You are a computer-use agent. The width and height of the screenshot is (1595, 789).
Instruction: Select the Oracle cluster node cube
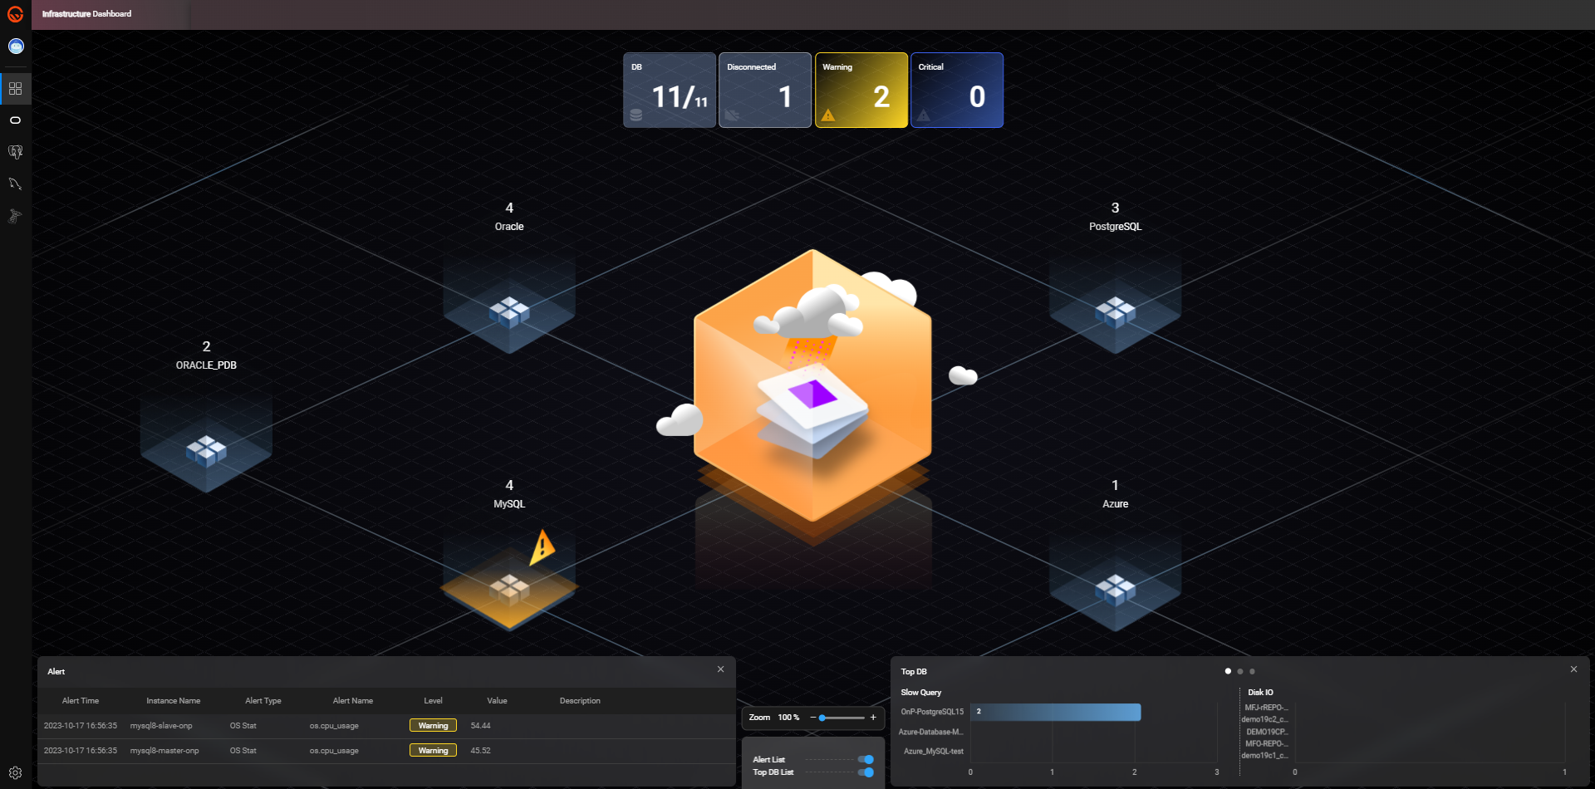[x=509, y=311]
